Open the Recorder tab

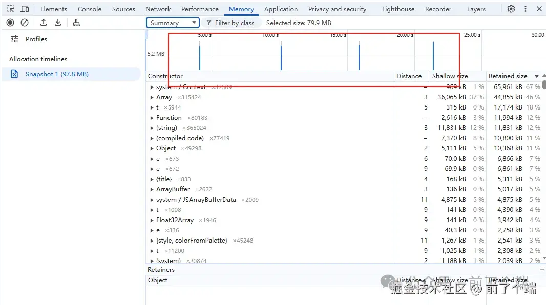click(x=438, y=9)
